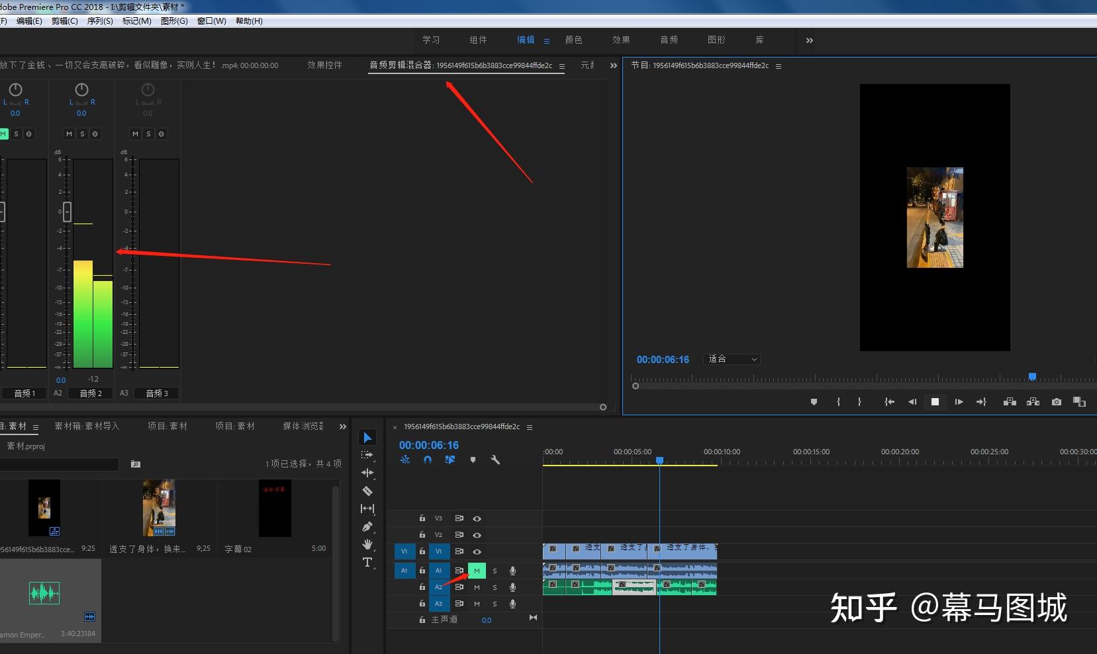1097x654 pixels.
Task: Switch to the 效果控件 tab
Action: pos(324,65)
